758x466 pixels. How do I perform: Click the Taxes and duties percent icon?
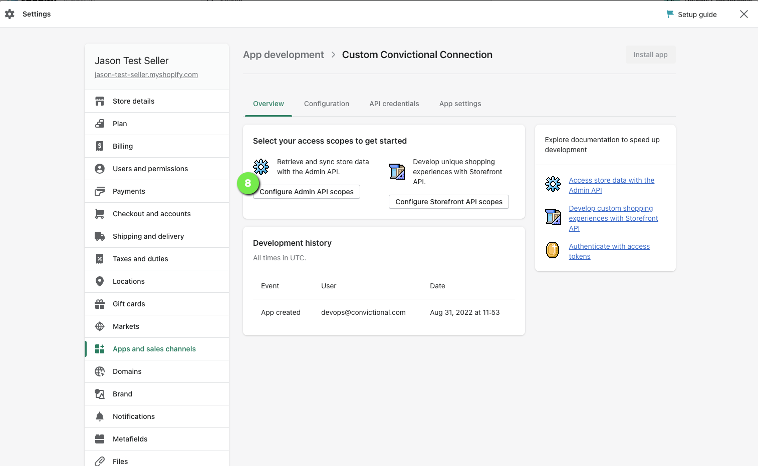point(100,259)
